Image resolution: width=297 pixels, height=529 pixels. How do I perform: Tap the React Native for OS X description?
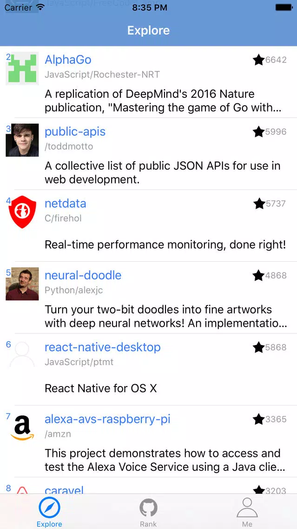[101, 388]
